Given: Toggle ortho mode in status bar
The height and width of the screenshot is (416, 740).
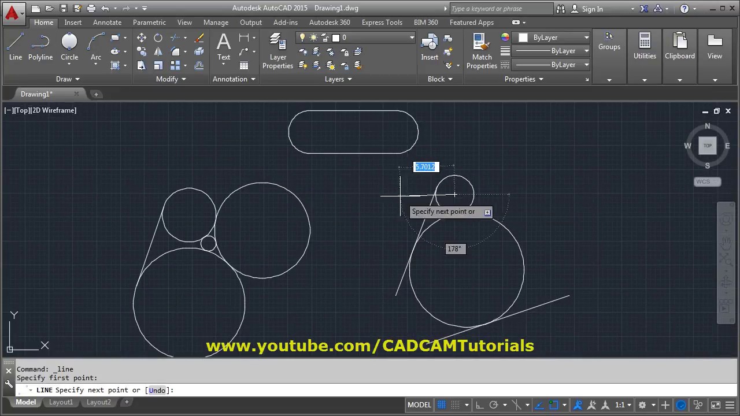Looking at the screenshot, I should point(480,405).
